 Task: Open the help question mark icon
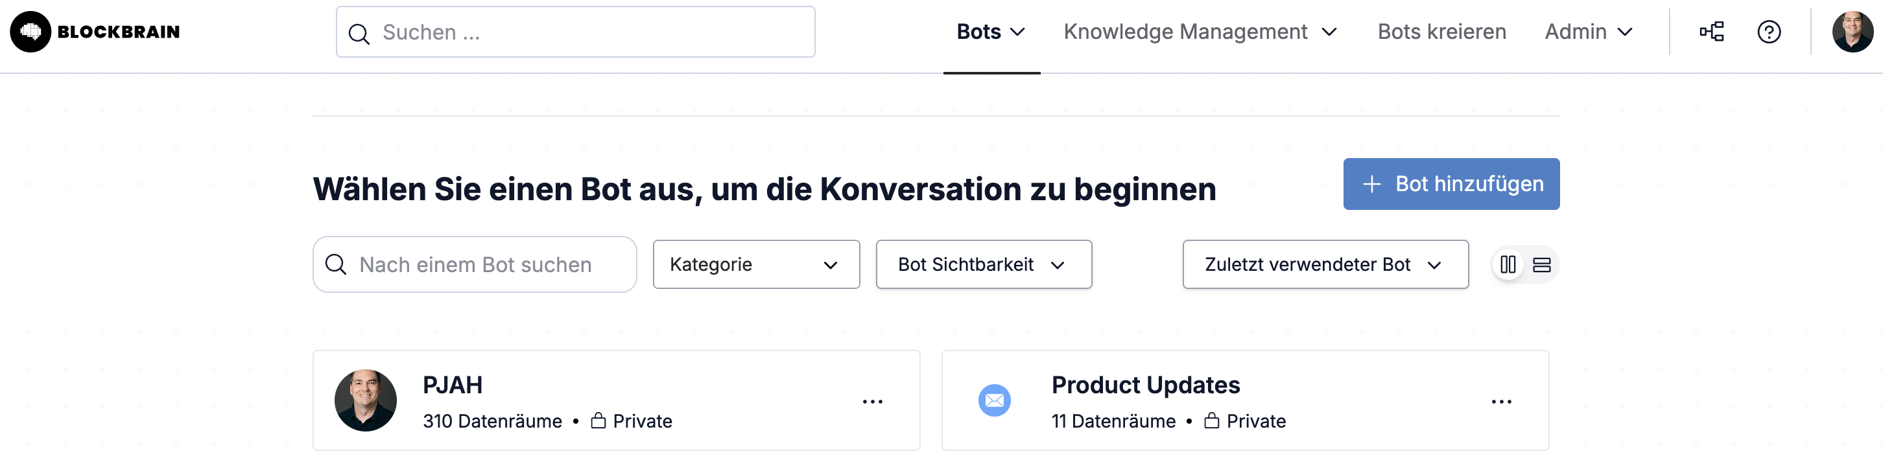1769,31
